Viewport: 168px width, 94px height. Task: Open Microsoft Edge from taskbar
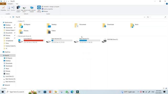[72, 92]
